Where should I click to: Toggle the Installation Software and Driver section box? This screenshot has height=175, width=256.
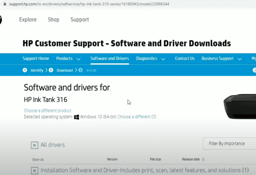[34, 170]
